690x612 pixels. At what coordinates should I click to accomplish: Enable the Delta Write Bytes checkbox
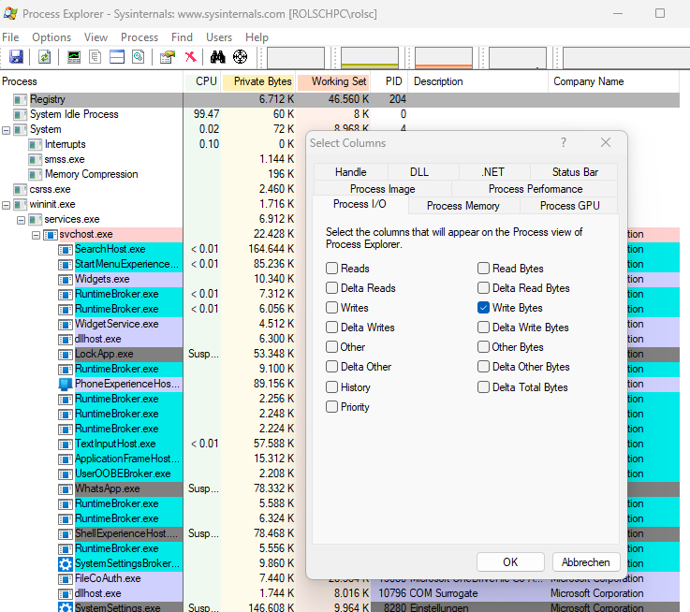pyautogui.click(x=483, y=328)
